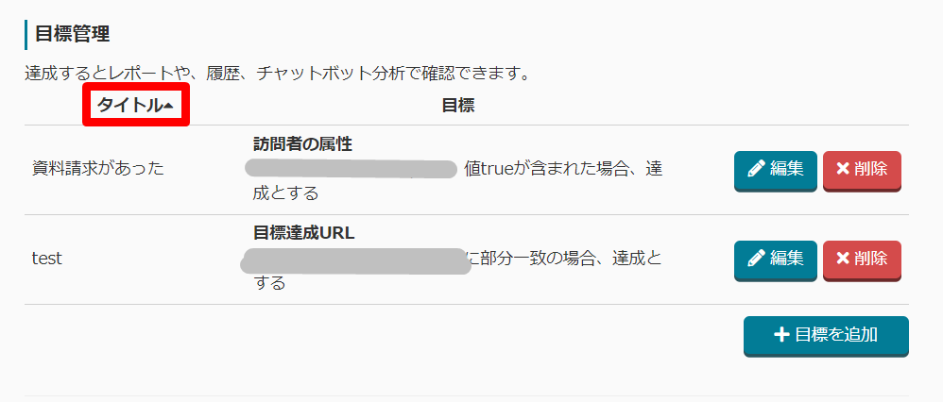Click the に部分一致の場合 condition text
This screenshot has height=402, width=943.
(x=564, y=258)
